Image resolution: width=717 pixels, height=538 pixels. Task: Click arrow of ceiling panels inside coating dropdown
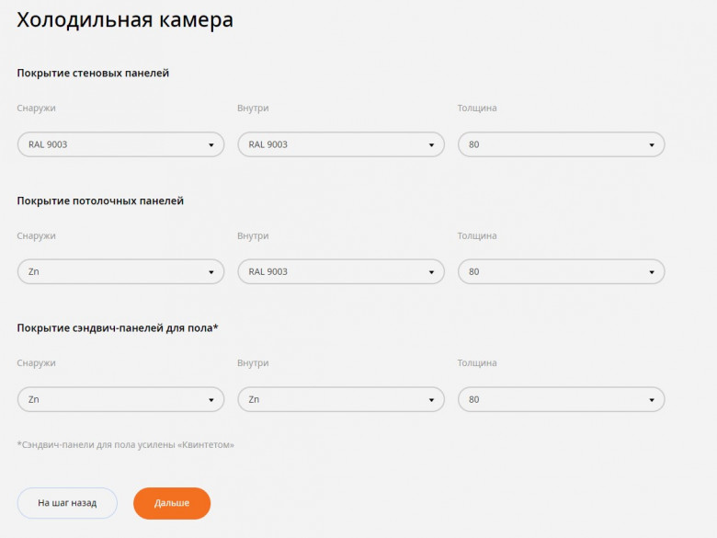coord(431,273)
